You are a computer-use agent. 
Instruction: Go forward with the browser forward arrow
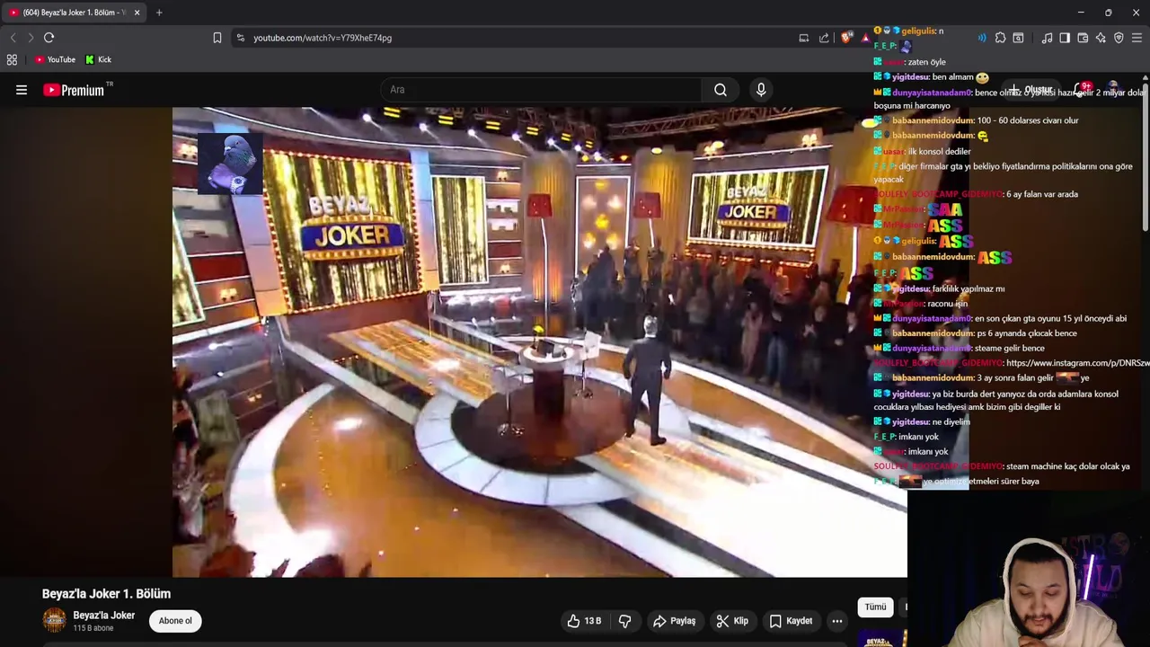point(31,38)
